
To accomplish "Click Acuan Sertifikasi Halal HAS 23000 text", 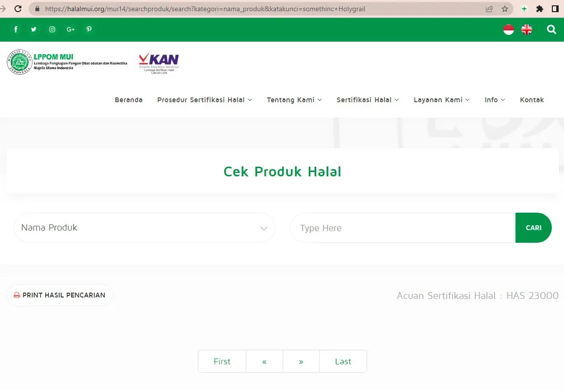I will (478, 296).
